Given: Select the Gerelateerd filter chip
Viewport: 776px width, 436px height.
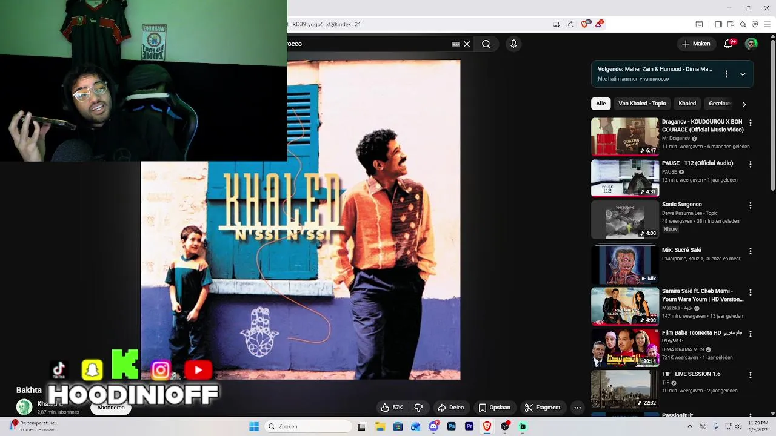Looking at the screenshot, I should click(720, 104).
